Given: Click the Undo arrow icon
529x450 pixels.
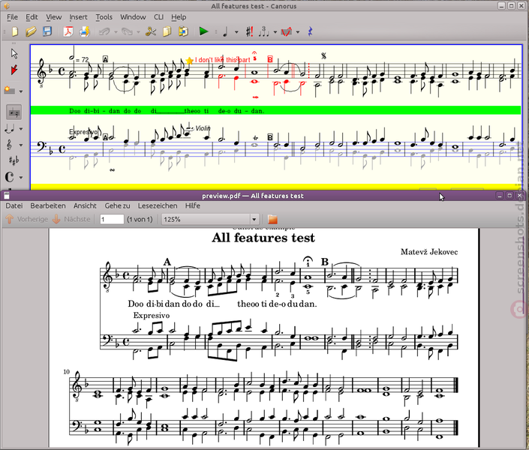Looking at the screenshot, I should (x=104, y=31).
